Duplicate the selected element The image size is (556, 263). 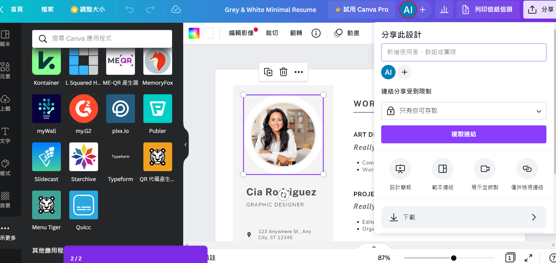268,72
